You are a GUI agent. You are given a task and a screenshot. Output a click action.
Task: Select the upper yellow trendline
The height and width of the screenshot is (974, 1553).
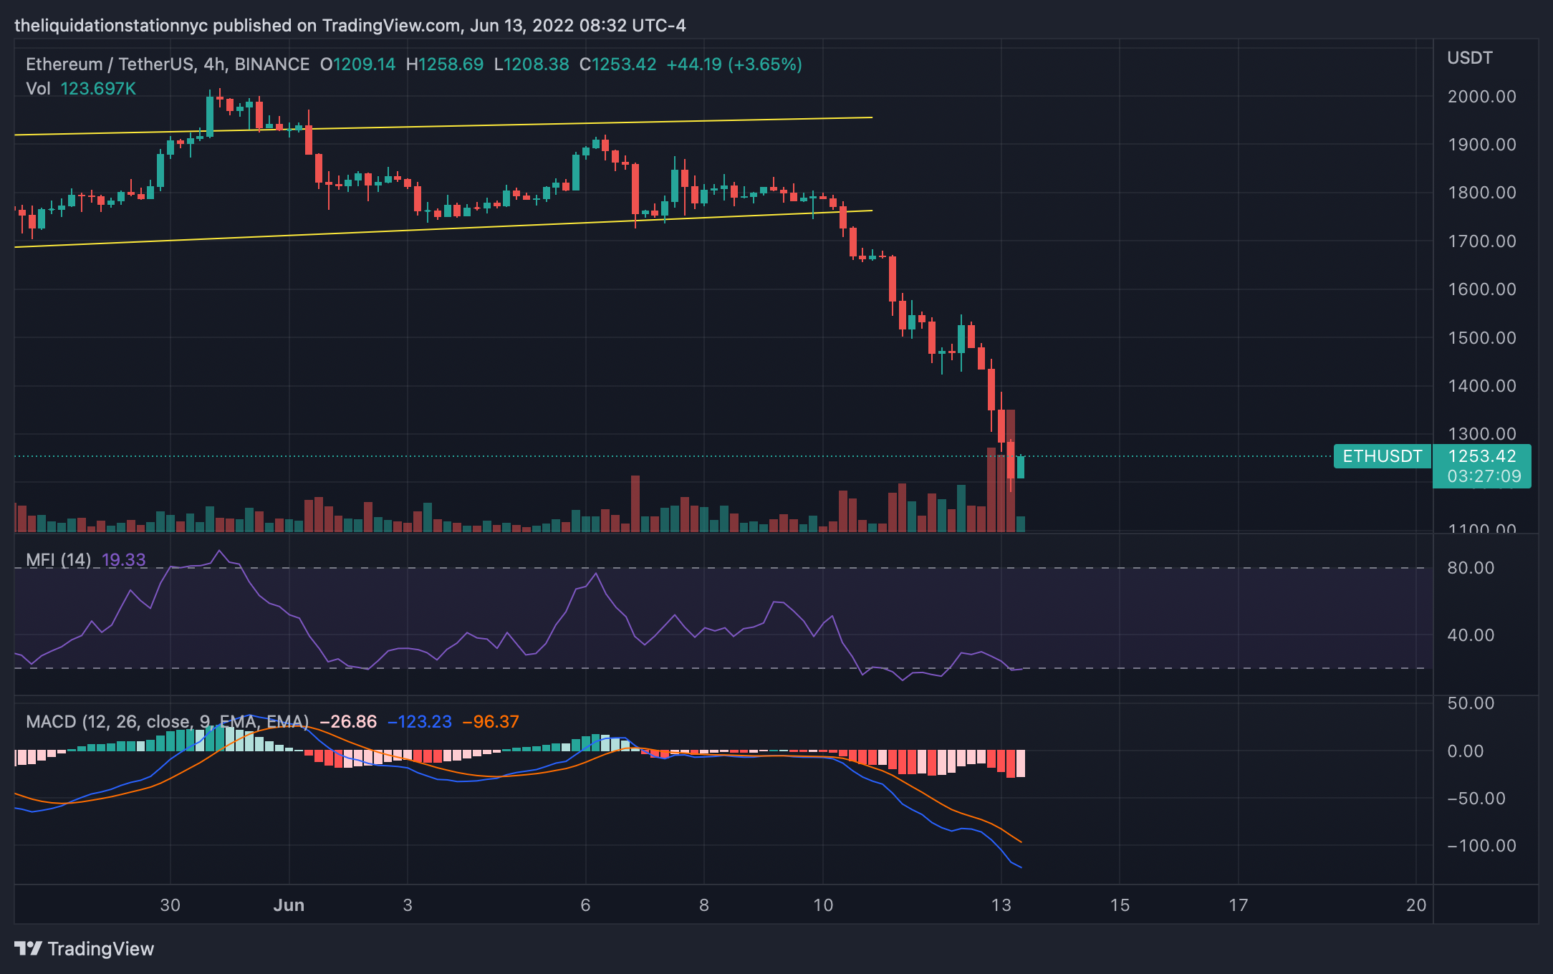pyautogui.click(x=501, y=125)
